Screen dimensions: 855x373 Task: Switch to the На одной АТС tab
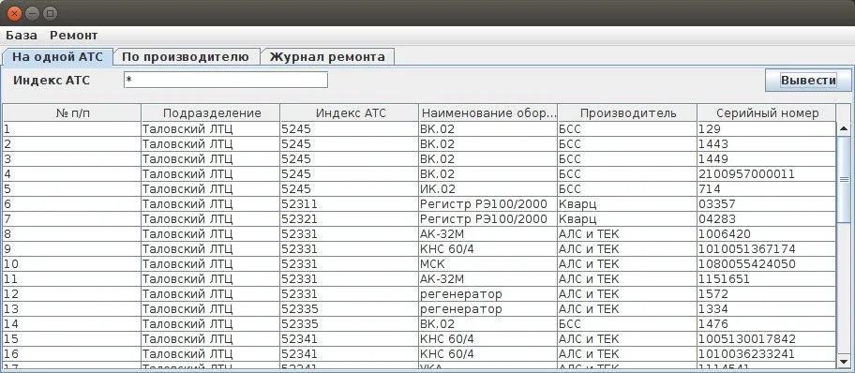[x=57, y=57]
